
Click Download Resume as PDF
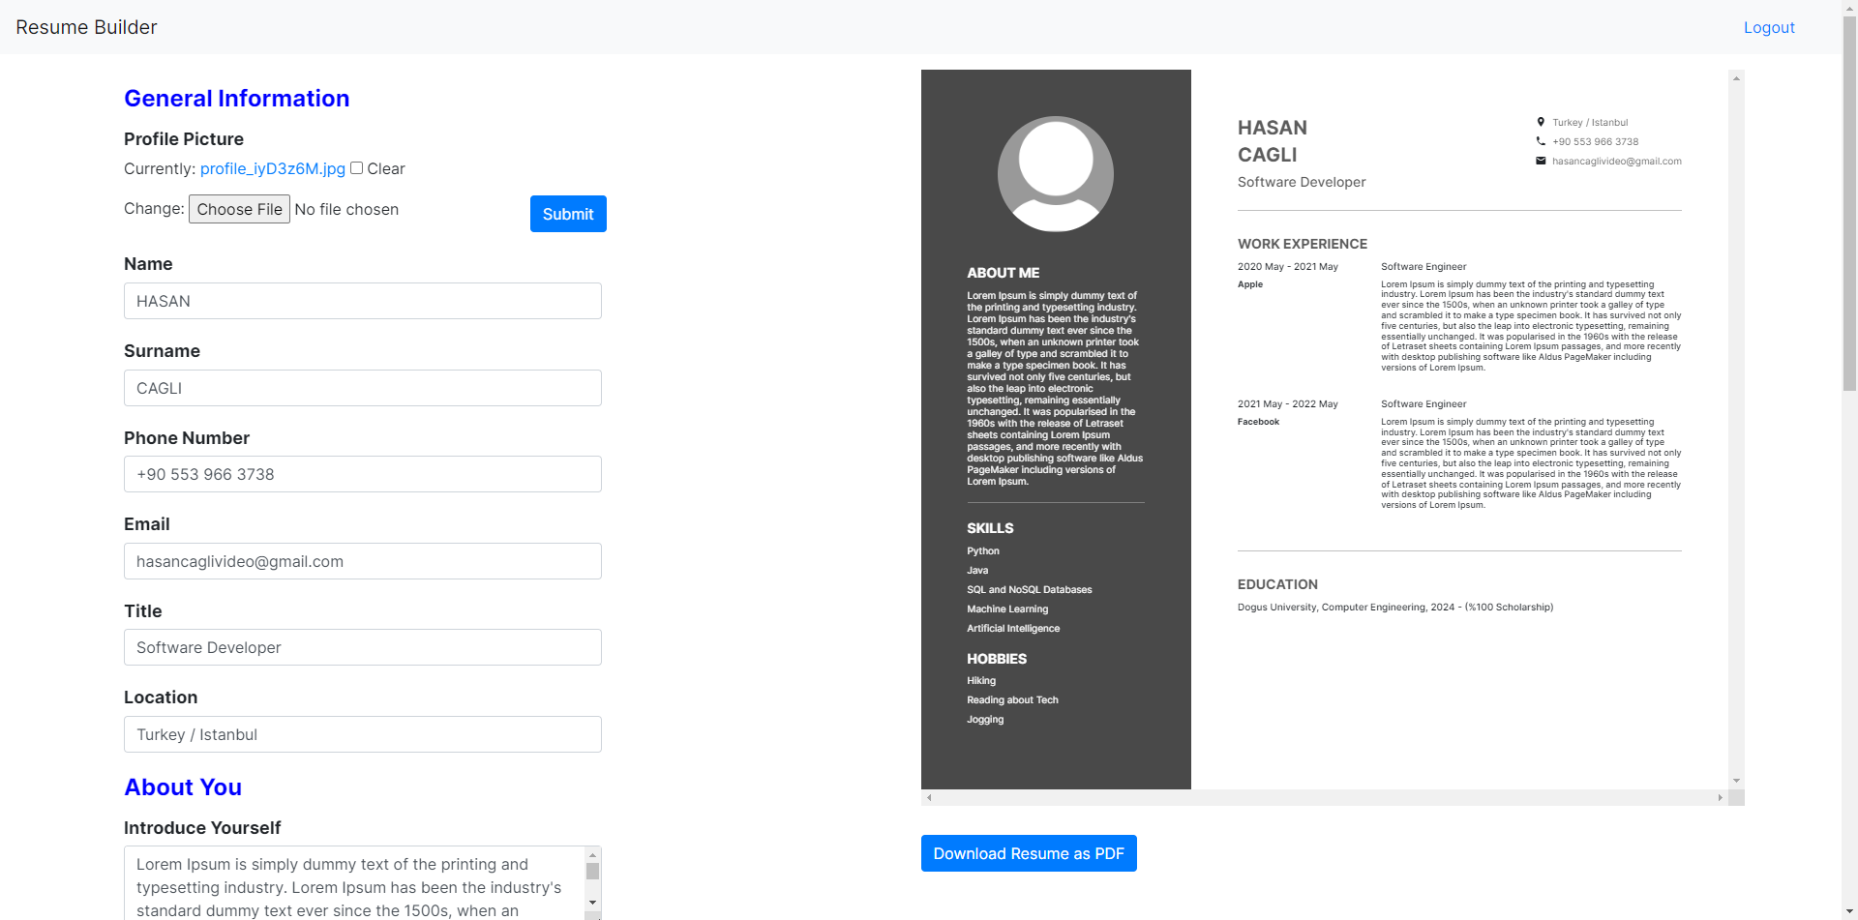click(1029, 852)
